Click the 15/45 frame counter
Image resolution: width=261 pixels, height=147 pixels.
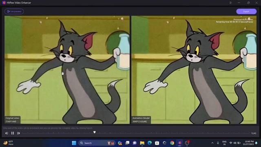click(254, 134)
